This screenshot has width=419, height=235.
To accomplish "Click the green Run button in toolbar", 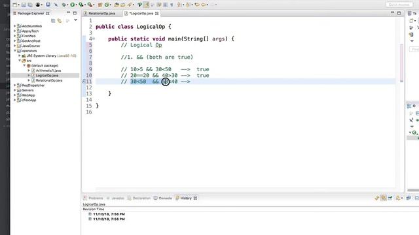I will click(72, 5).
